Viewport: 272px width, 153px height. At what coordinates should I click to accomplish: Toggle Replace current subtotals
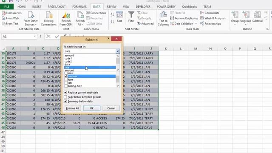coord(65,93)
